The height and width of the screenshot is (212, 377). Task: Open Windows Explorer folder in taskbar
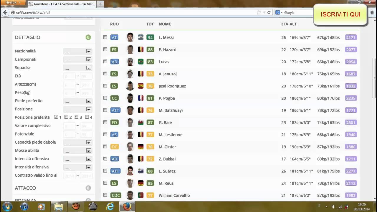coord(59,206)
